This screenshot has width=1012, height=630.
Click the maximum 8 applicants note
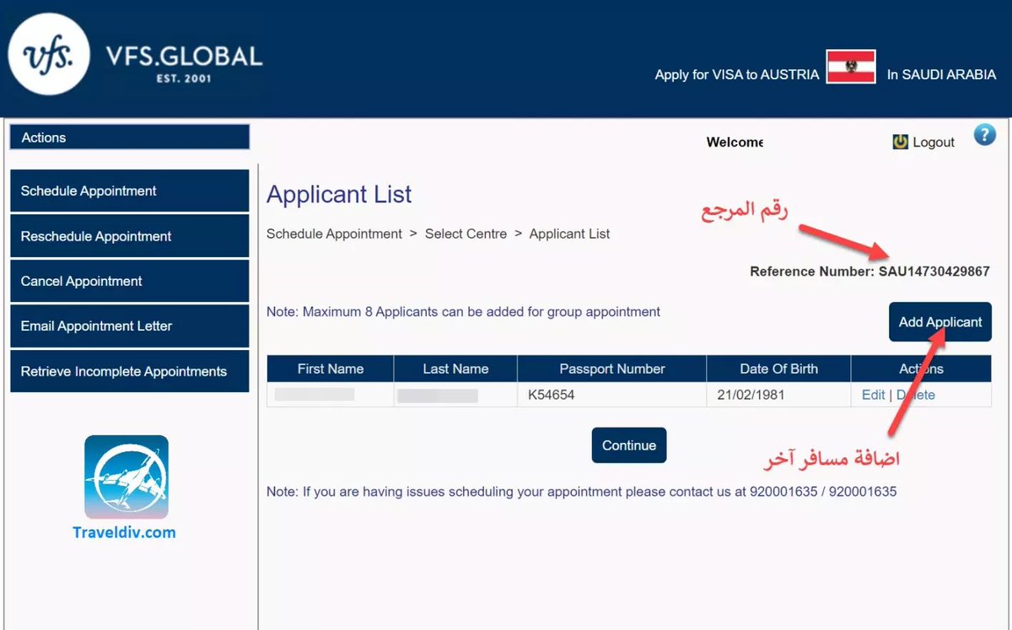pos(463,312)
